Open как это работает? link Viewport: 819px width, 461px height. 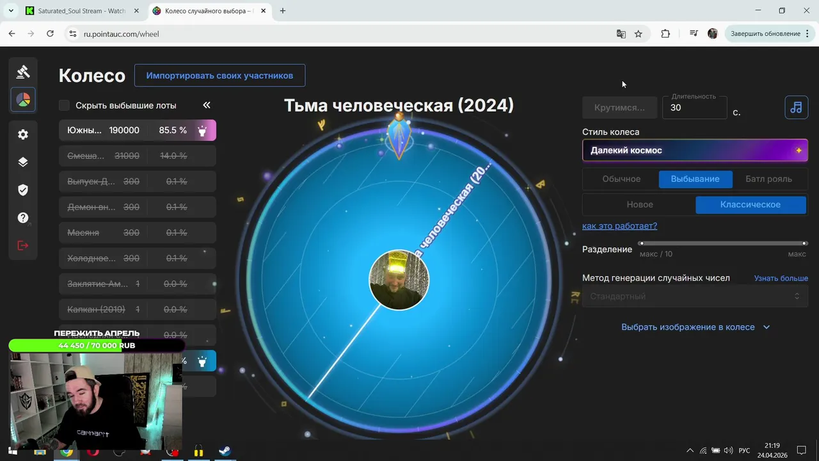[x=619, y=226]
